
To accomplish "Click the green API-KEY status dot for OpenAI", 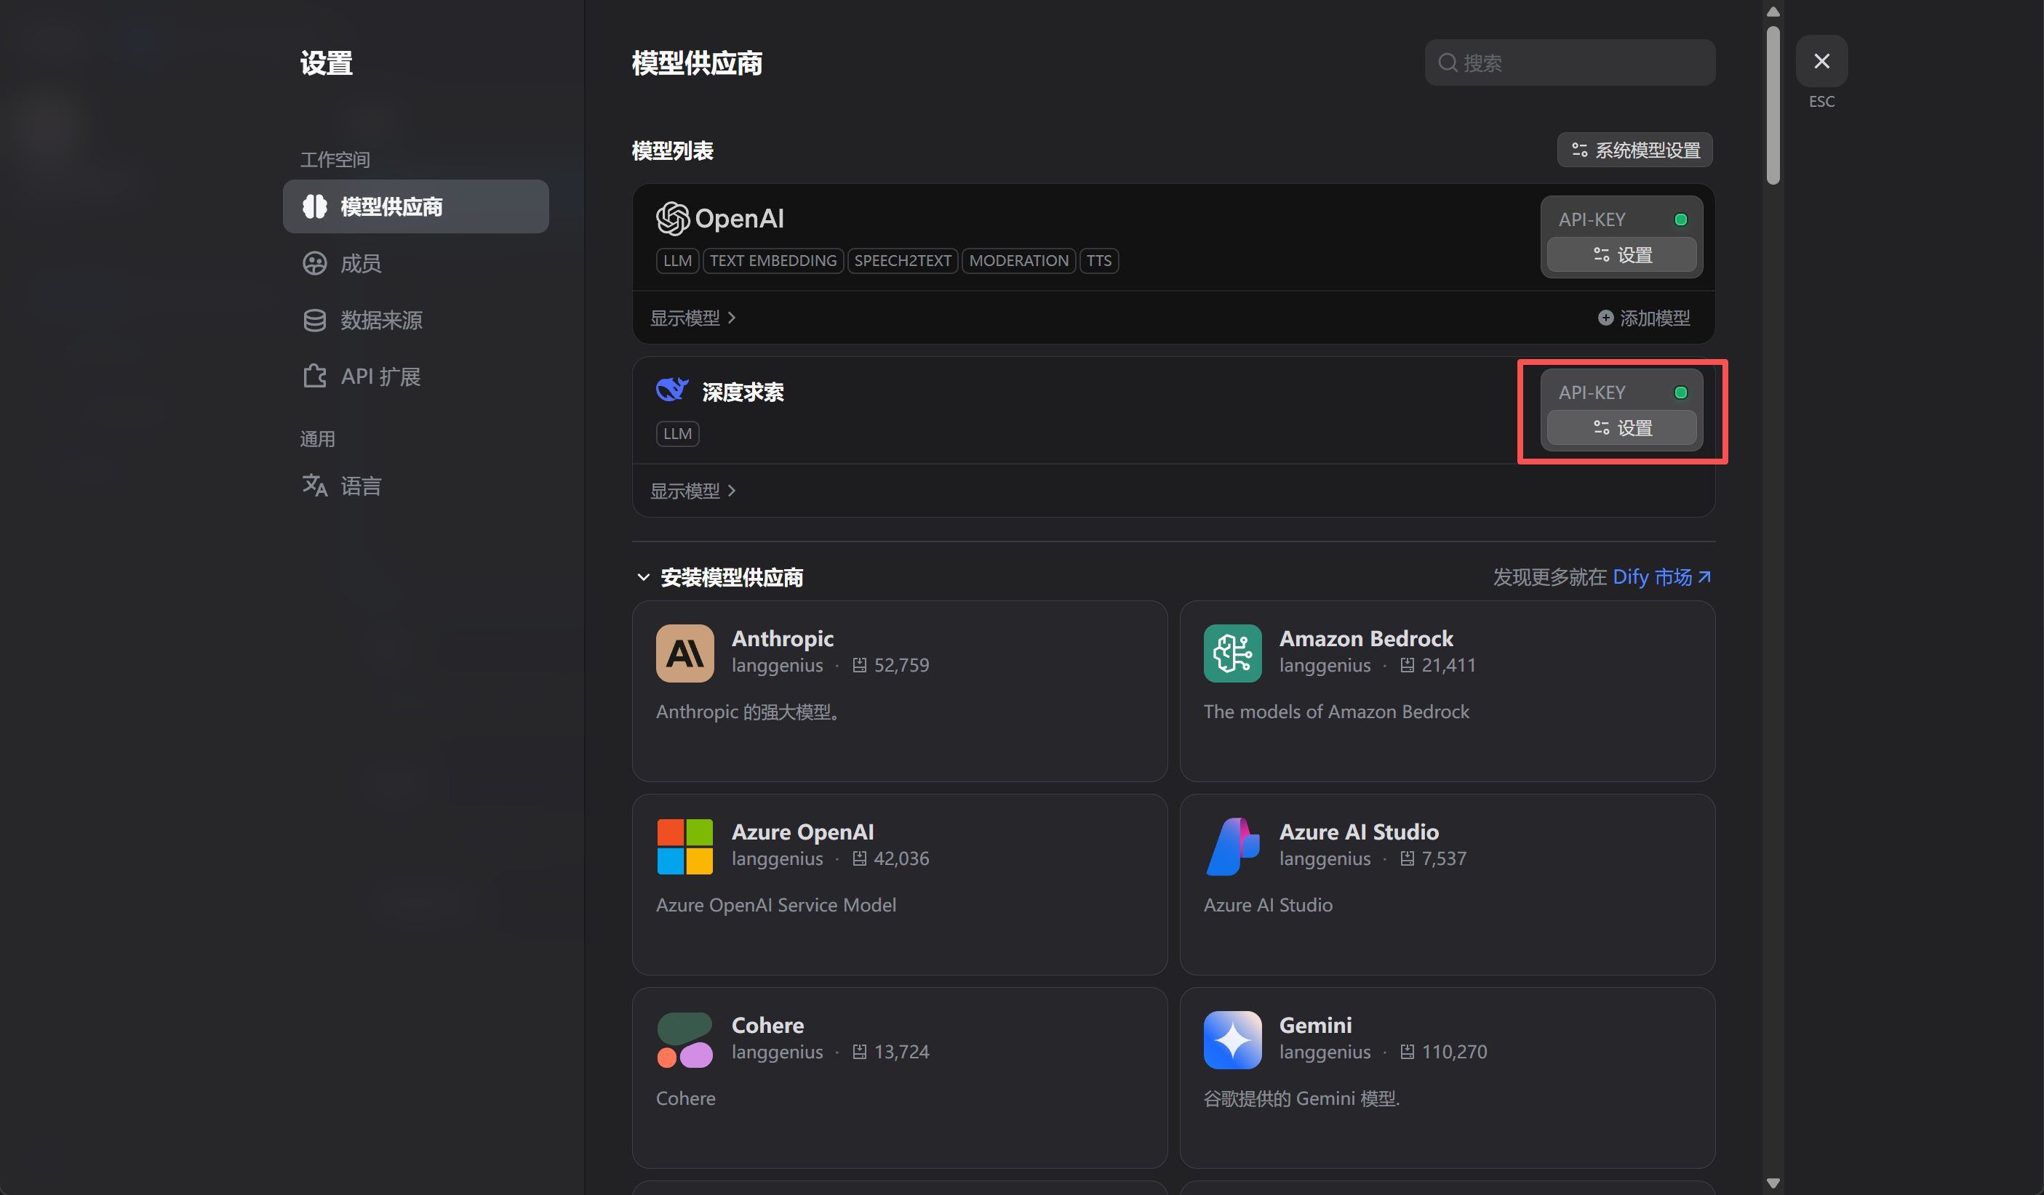I will 1680,220.
